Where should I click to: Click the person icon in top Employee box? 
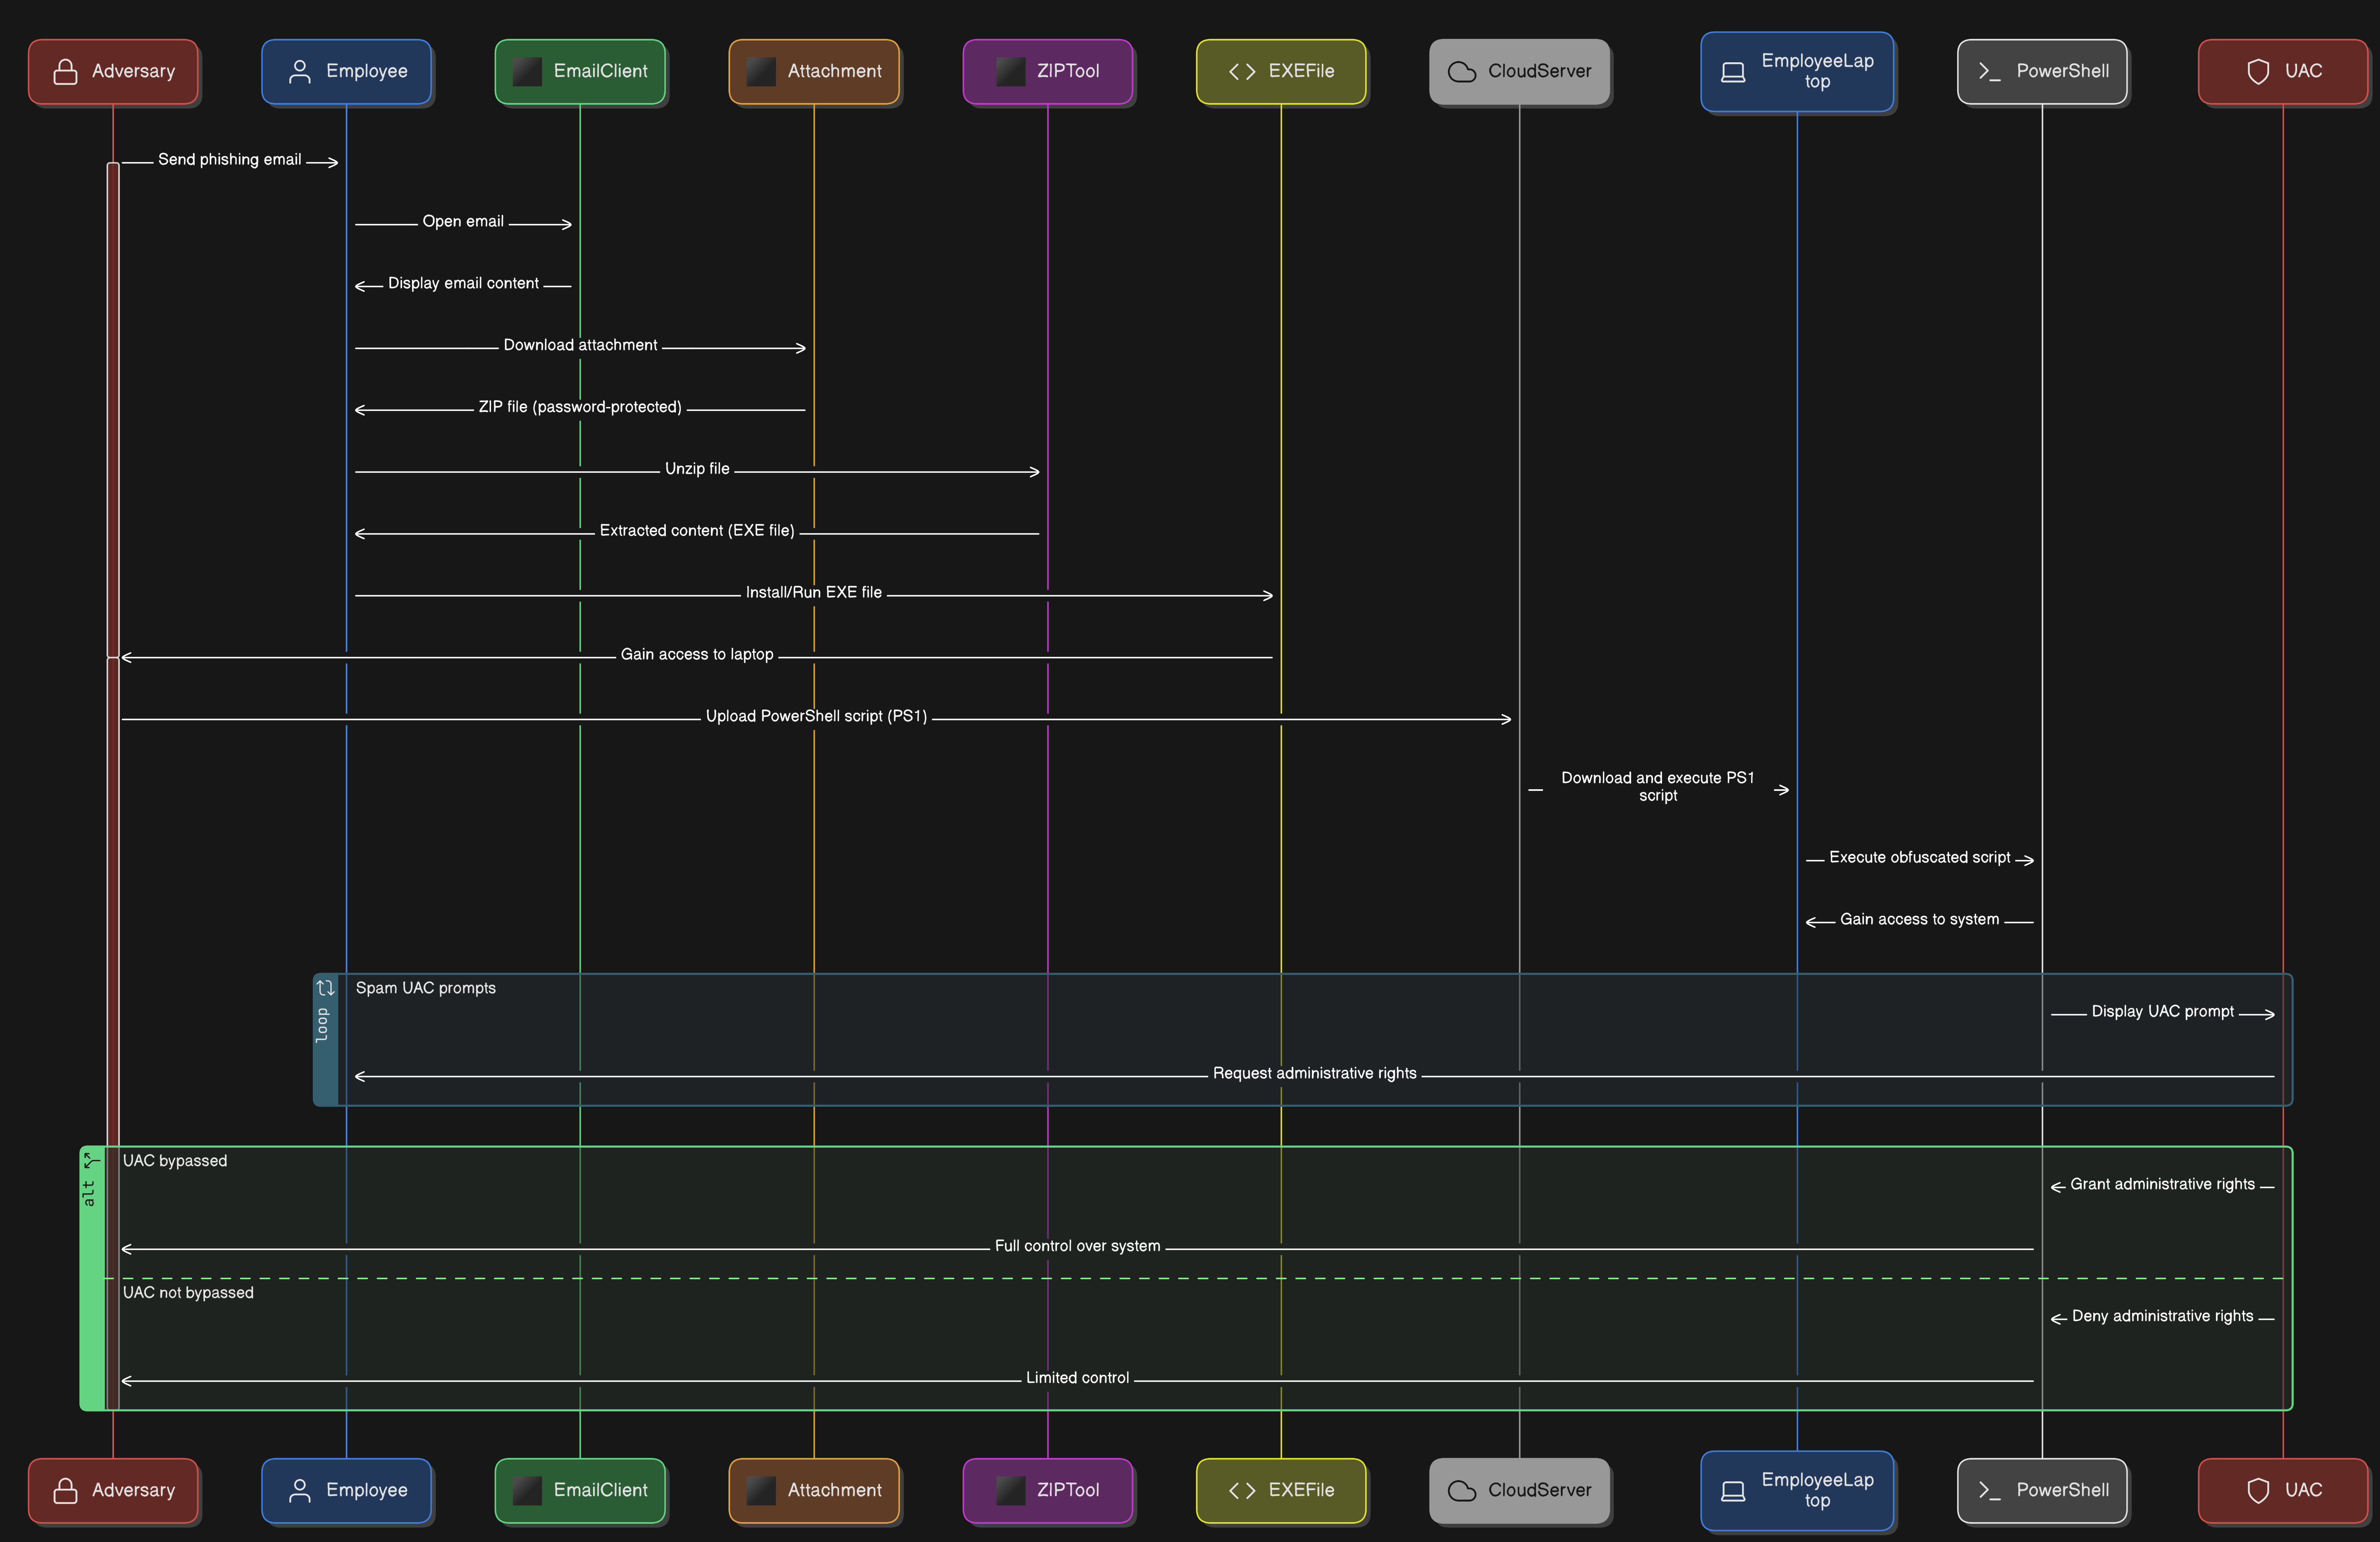pos(299,72)
